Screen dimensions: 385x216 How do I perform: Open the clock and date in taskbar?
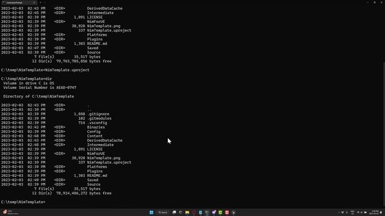(375, 212)
